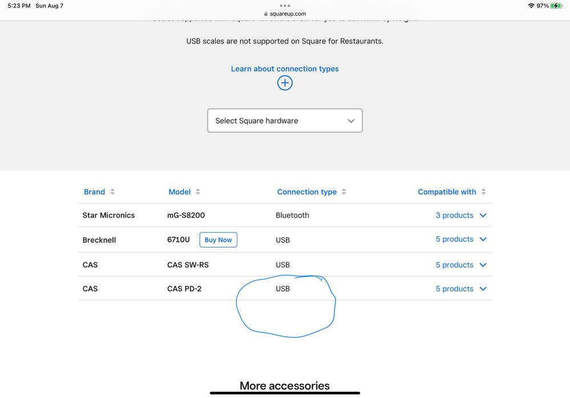This screenshot has width=570, height=398.
Task: Expand Brecknell 6710U compatible products chevron
Action: pyautogui.click(x=483, y=239)
